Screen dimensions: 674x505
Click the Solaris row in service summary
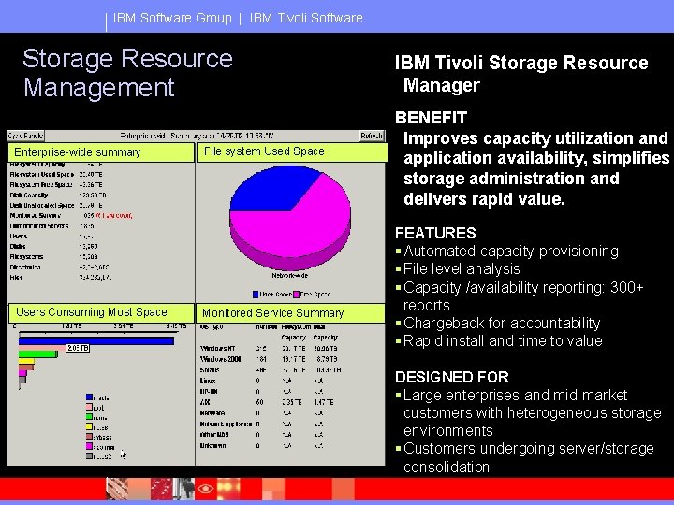271,370
